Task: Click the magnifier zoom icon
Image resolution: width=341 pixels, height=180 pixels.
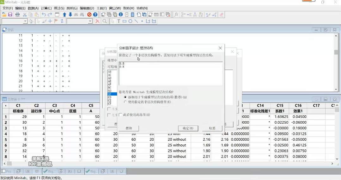Action: tap(105, 21)
